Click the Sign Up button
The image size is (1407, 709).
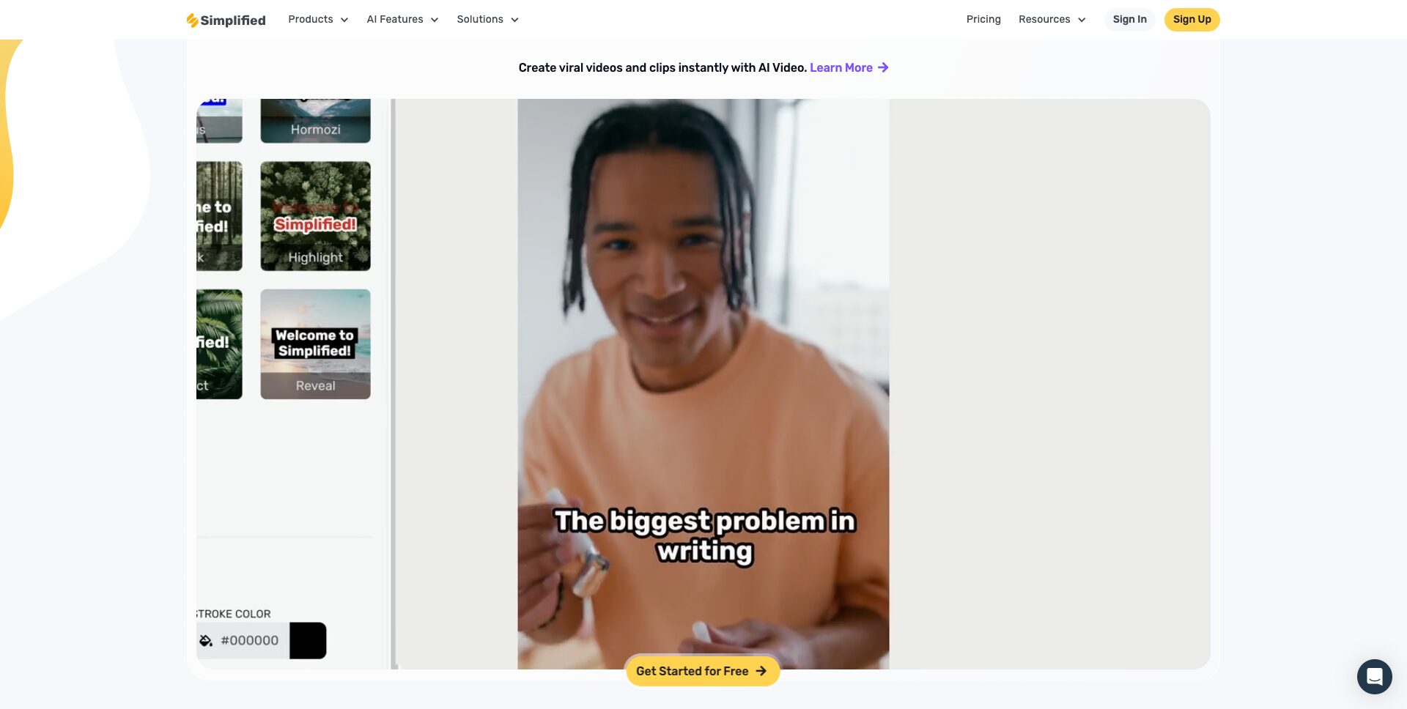coord(1192,20)
